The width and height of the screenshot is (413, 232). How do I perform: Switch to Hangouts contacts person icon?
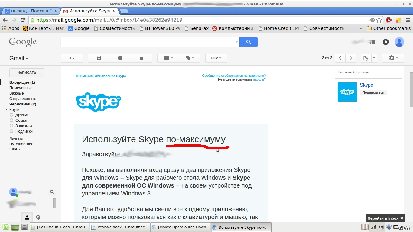pyautogui.click(x=27, y=217)
